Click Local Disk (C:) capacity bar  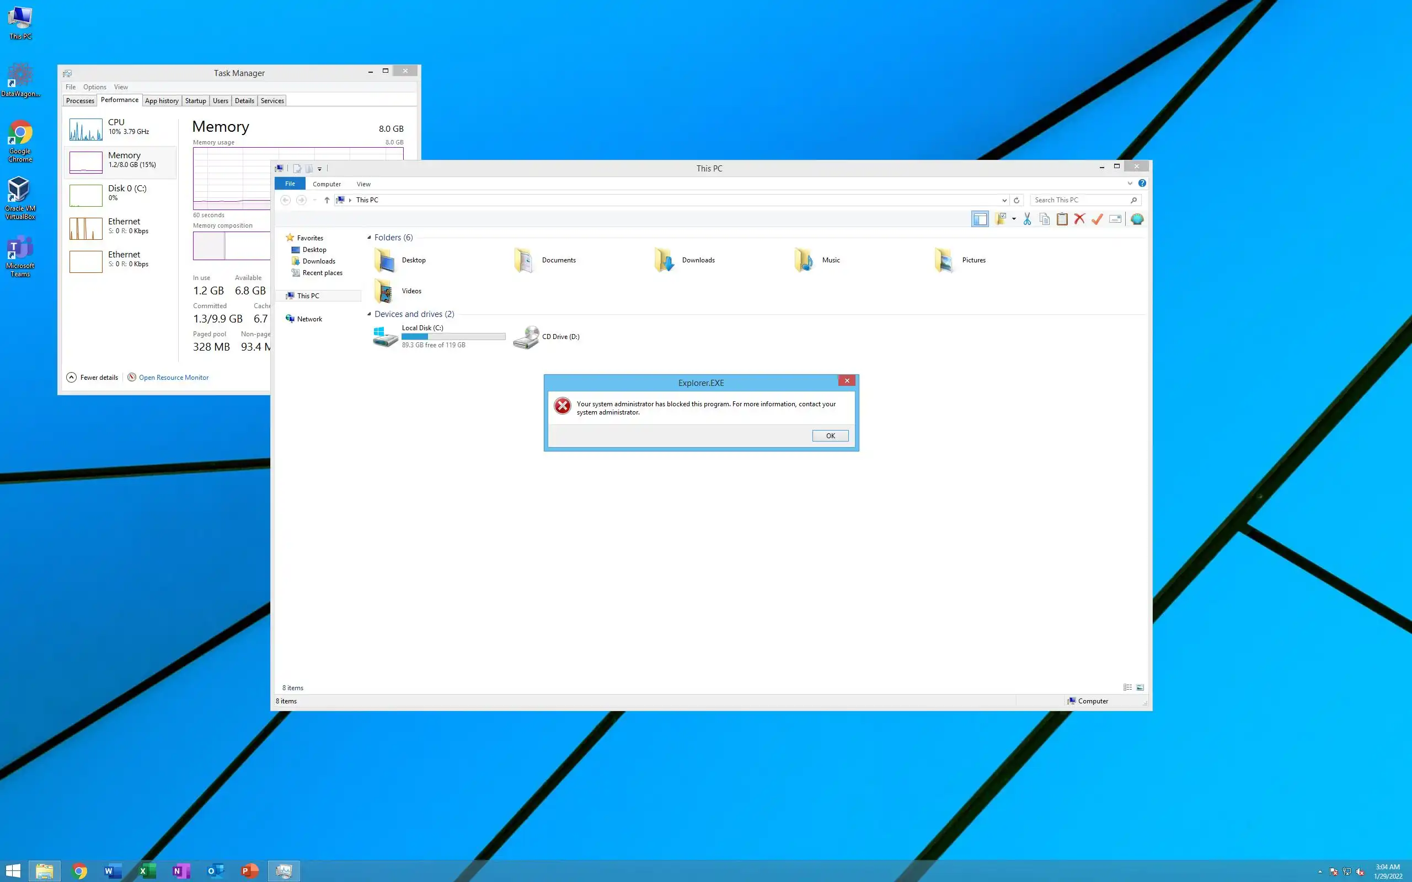pyautogui.click(x=453, y=337)
